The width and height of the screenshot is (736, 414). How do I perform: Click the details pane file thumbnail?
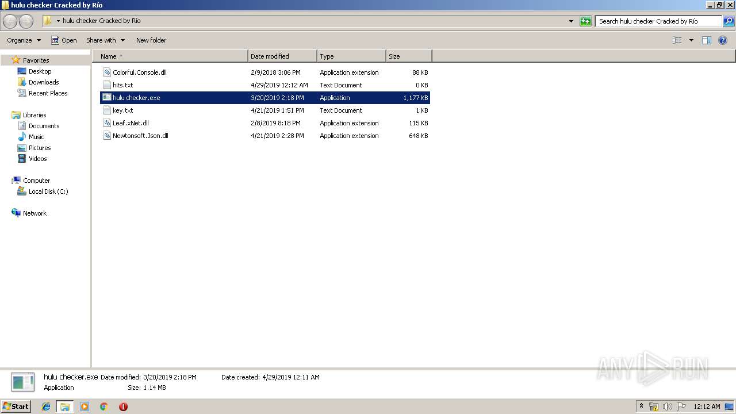(x=23, y=382)
